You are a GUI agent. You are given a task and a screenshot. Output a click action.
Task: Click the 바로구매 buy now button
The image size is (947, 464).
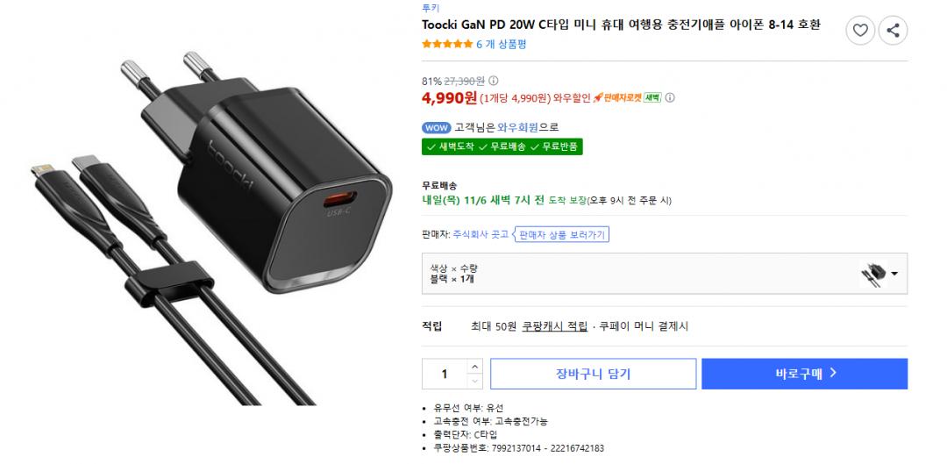[x=804, y=374]
